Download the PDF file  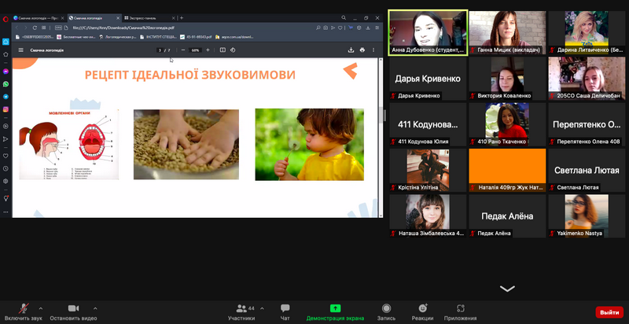coord(351,50)
